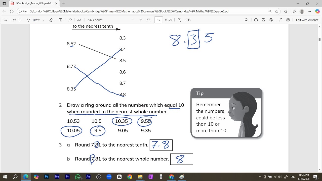
Task: Click the Save as icon
Action: pyautogui.click(x=271, y=20)
